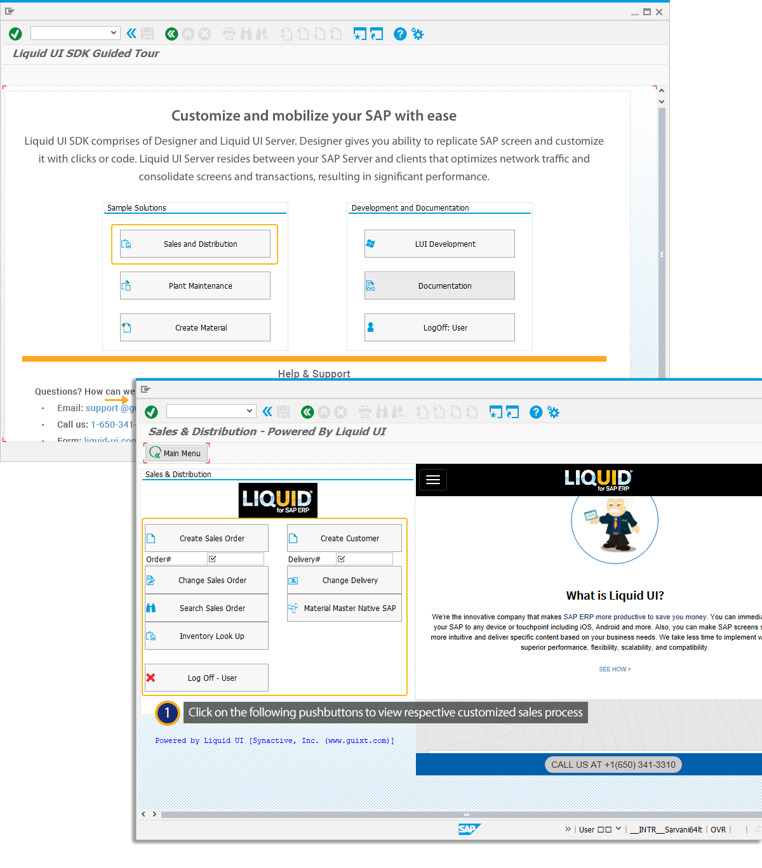
Task: Click the Exit up-arrow icon in Sales & Distribution window
Action: pos(324,412)
